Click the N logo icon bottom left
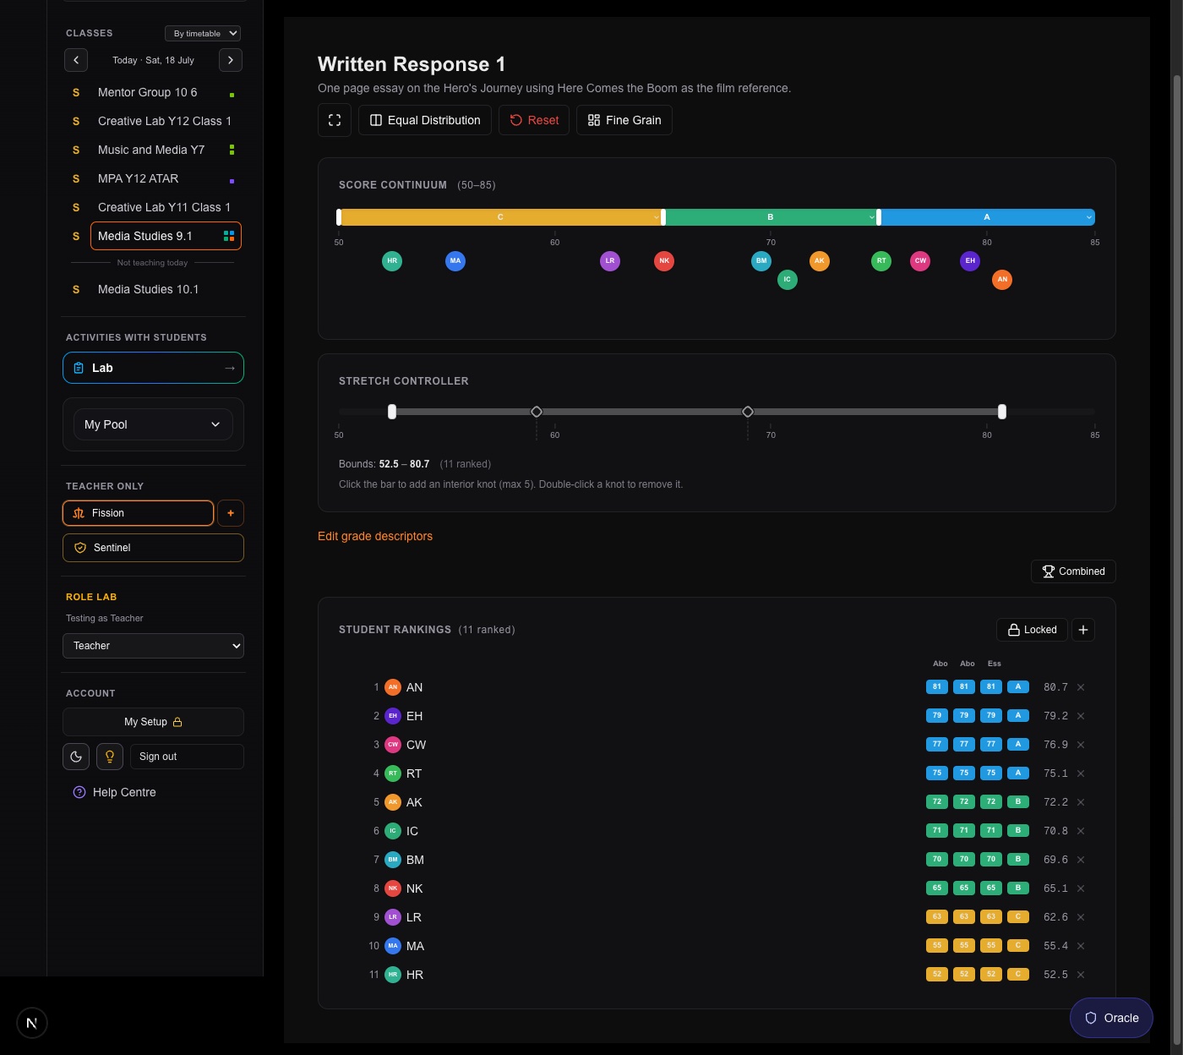 tap(32, 1023)
